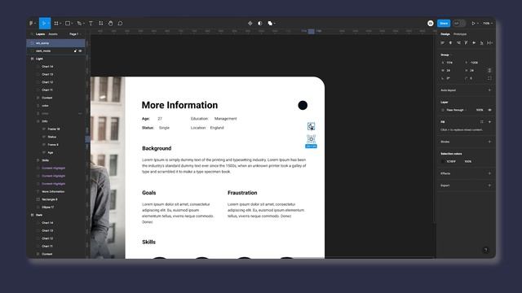Open the Boolean operations dropdown arrow
522x293 pixels.
coord(274,24)
